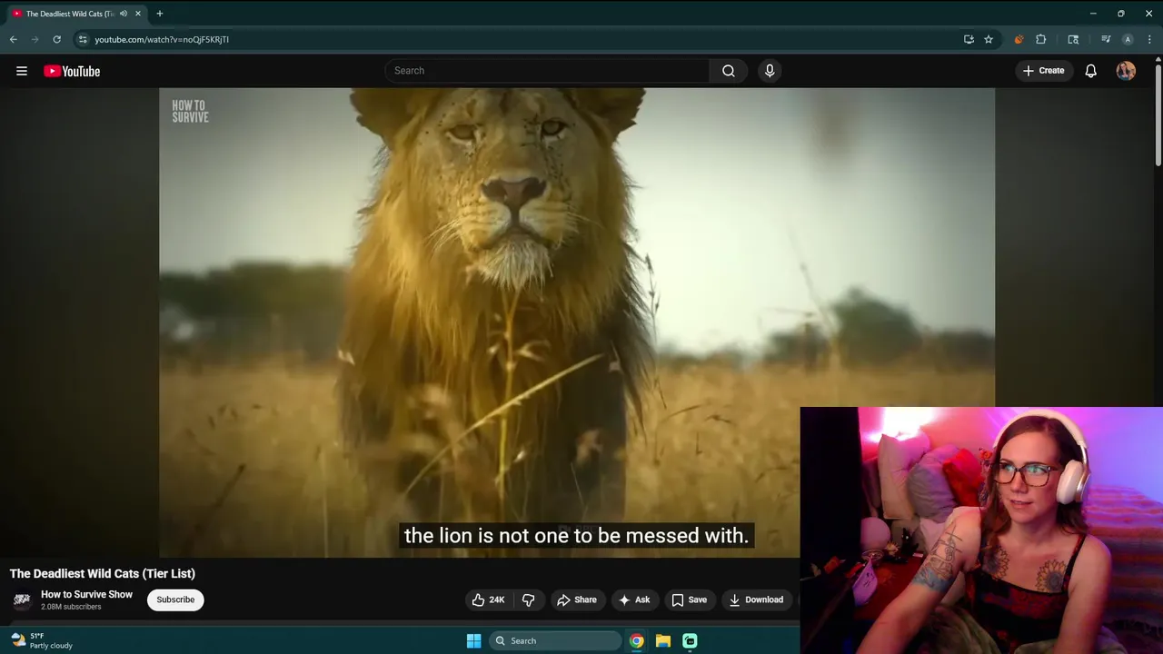The height and width of the screenshot is (654, 1163).
Task: Open the How to Survive Show channel
Action: pyautogui.click(x=86, y=594)
